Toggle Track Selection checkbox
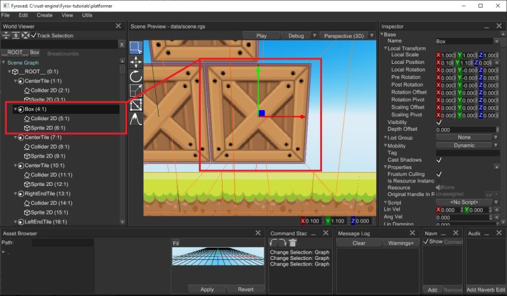507x296 pixels. point(34,35)
